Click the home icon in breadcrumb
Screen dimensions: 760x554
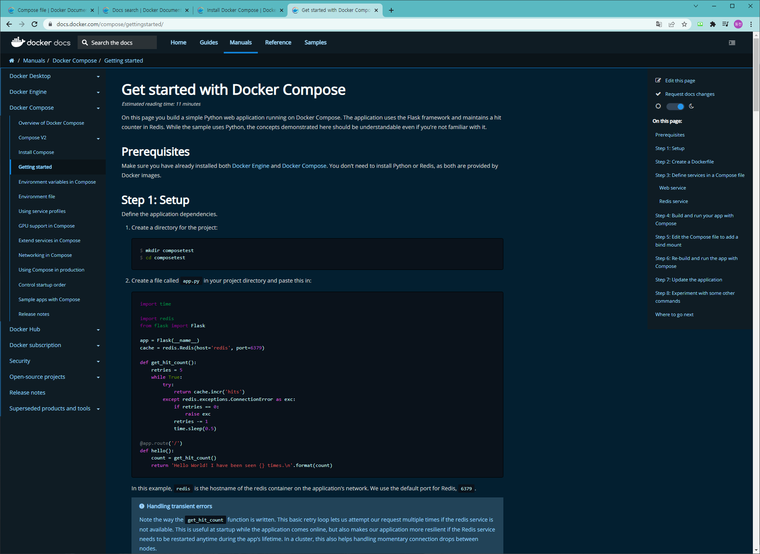pos(11,61)
